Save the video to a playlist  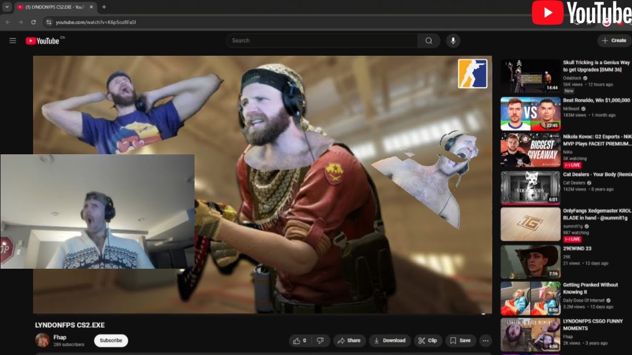(460, 340)
